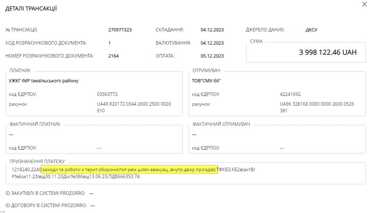Click the ФАКТИЧНИЙ ОТРИМУВАЧ section label
The height and width of the screenshot is (213, 372).
[x=221, y=124]
